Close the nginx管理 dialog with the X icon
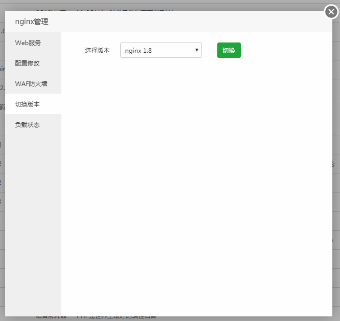The width and height of the screenshot is (340, 321). tap(332, 11)
